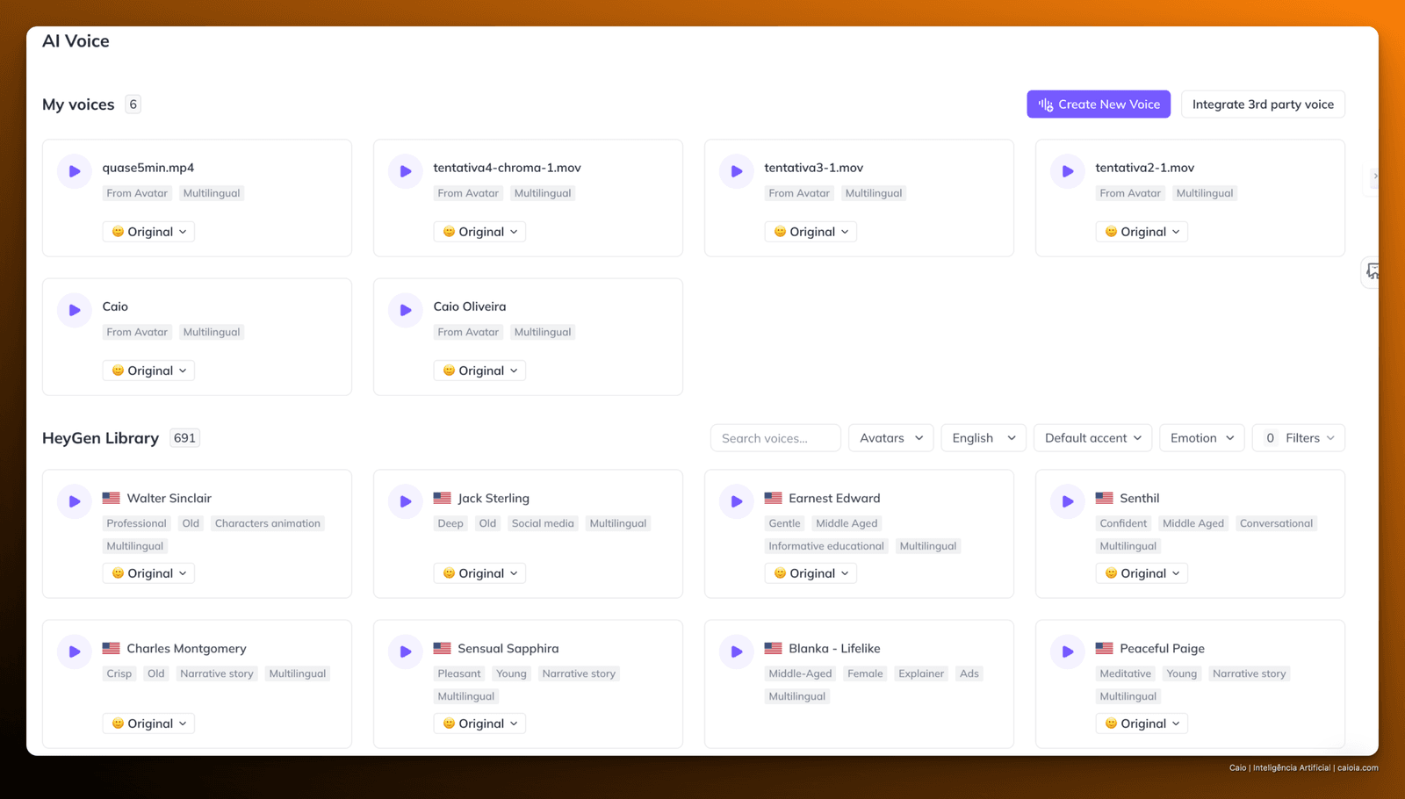Viewport: 1405px width, 799px height.
Task: Click the US flag icon beside Peaceful Paige
Action: point(1104,648)
